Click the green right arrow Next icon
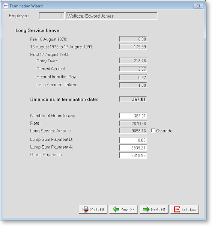This screenshot has height=226, width=212. point(146,209)
